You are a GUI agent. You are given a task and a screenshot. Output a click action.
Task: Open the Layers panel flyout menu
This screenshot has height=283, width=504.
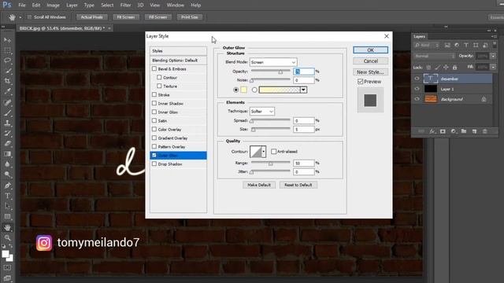[x=494, y=37]
